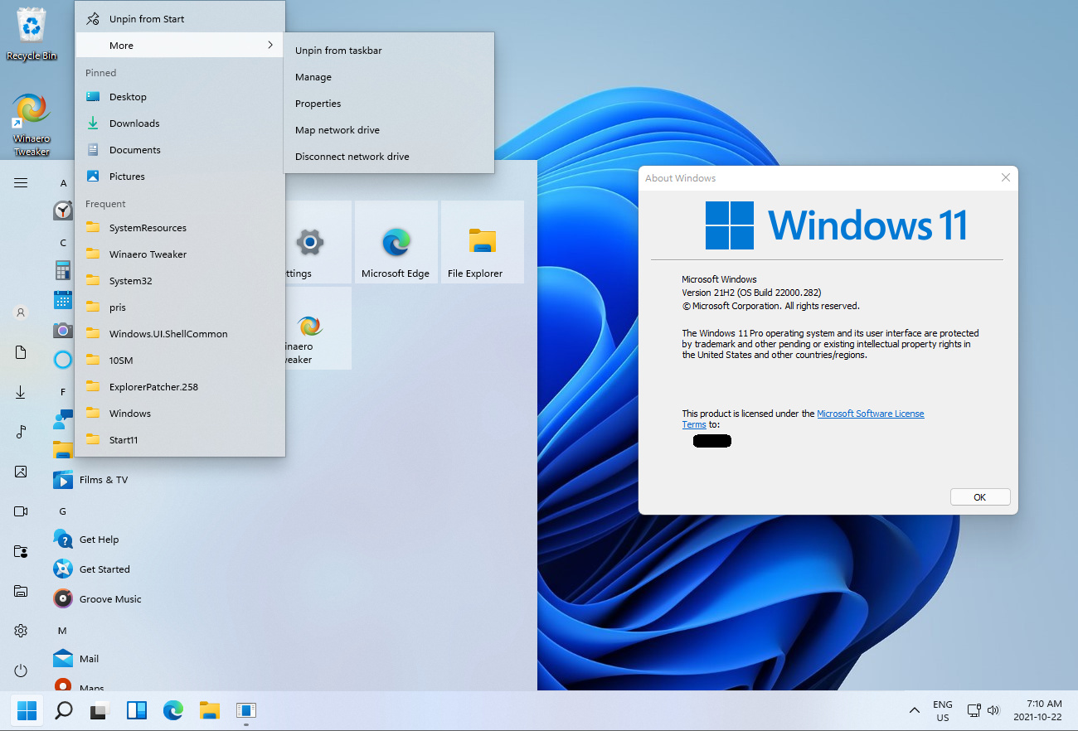This screenshot has width=1078, height=731.
Task: Open the Winaero Tweaker desktop shortcut
Action: 31,110
